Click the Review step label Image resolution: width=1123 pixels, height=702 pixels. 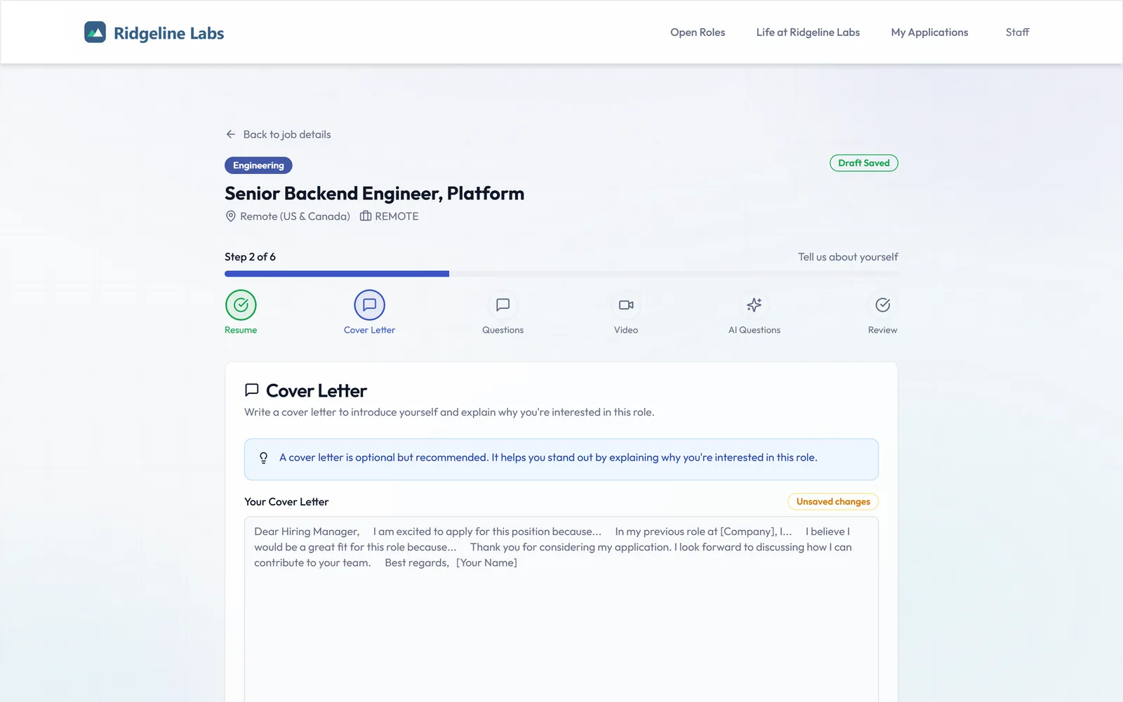[x=883, y=330]
